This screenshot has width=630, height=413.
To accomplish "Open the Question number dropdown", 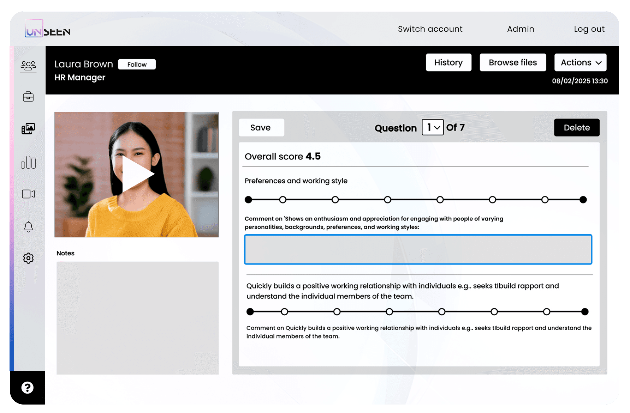I will (432, 127).
